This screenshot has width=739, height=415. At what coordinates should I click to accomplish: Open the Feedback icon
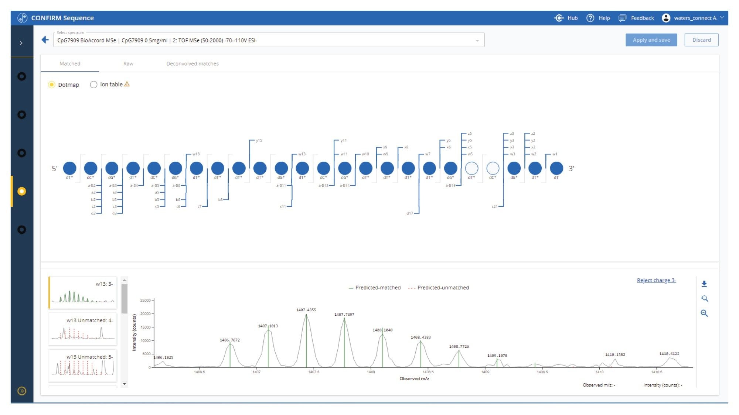(x=622, y=18)
